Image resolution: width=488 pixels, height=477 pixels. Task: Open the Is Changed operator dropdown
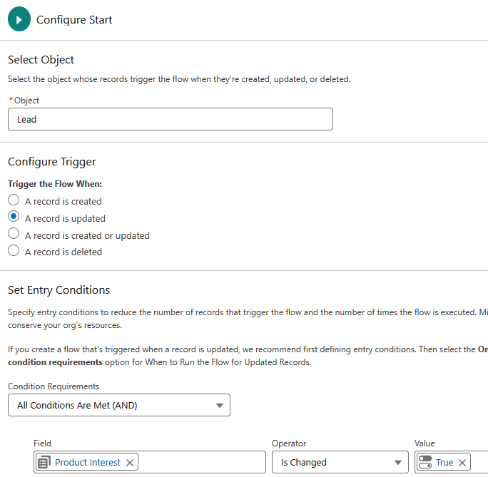click(x=340, y=463)
